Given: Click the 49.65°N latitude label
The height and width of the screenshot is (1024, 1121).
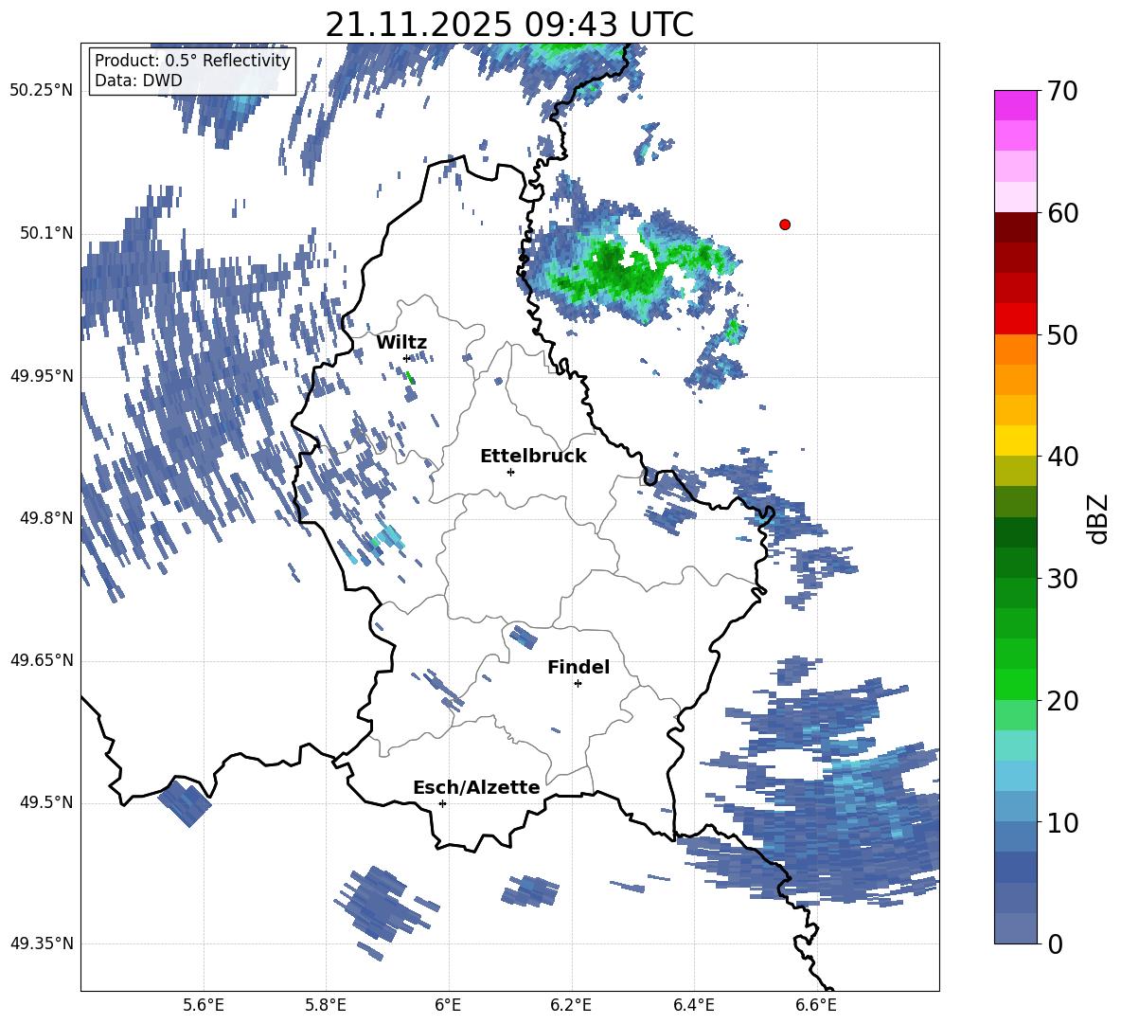Looking at the screenshot, I should coord(42,660).
